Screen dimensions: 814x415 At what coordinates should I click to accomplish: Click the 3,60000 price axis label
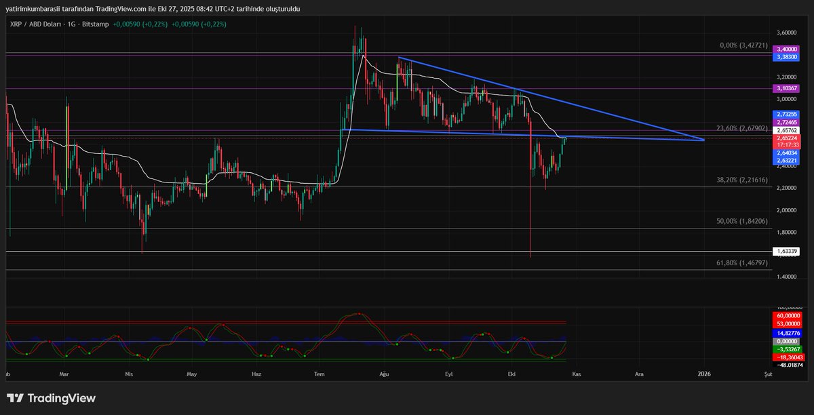coord(788,33)
